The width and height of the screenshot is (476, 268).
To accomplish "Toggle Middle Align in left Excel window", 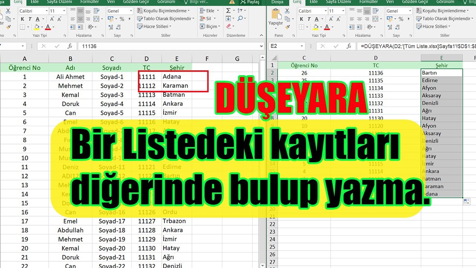I will (x=81, y=11).
